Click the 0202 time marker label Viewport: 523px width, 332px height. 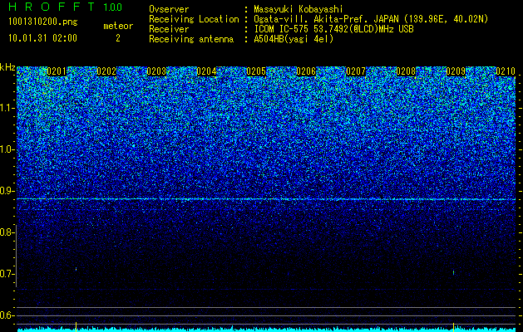click(x=106, y=71)
